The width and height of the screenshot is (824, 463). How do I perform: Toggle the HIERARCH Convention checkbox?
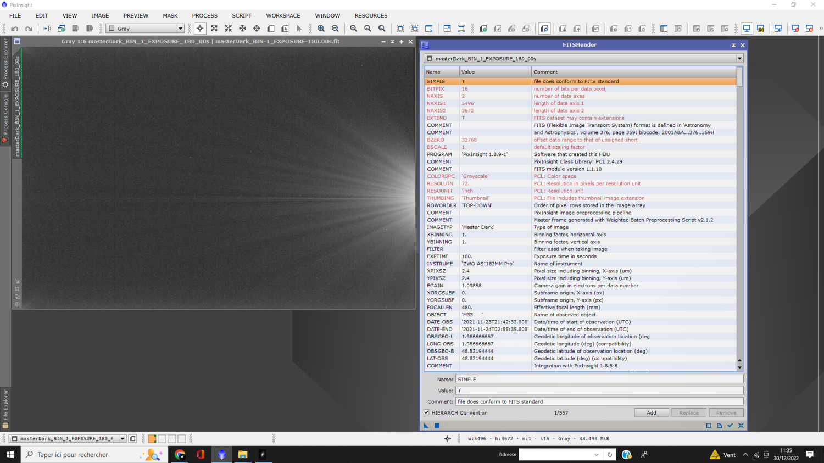click(427, 412)
